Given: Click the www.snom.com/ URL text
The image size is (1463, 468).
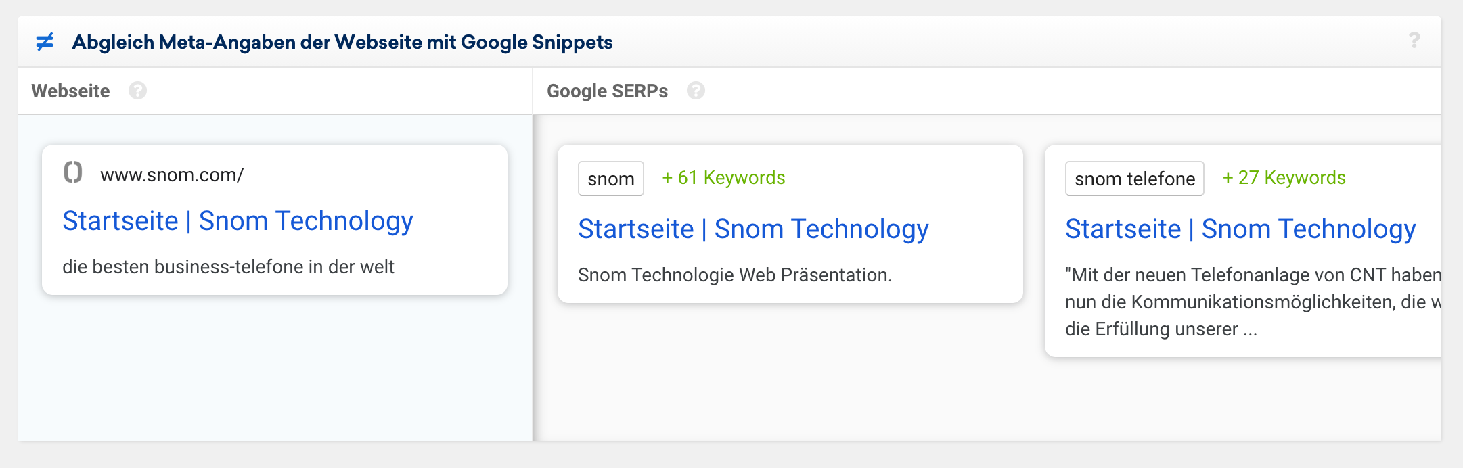Looking at the screenshot, I should [x=172, y=175].
